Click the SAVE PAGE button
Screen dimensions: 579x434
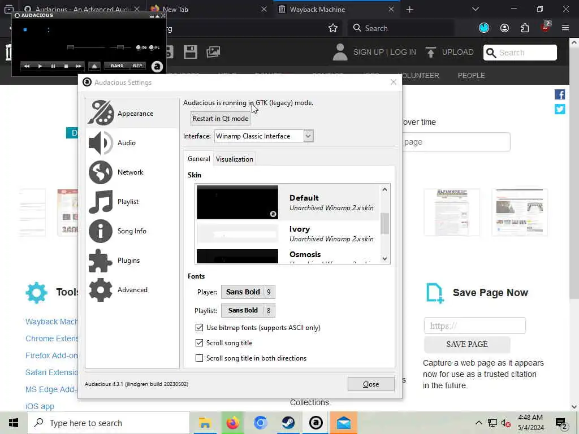(466, 344)
